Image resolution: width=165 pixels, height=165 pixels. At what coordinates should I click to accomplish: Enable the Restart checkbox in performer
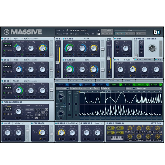click(64, 106)
